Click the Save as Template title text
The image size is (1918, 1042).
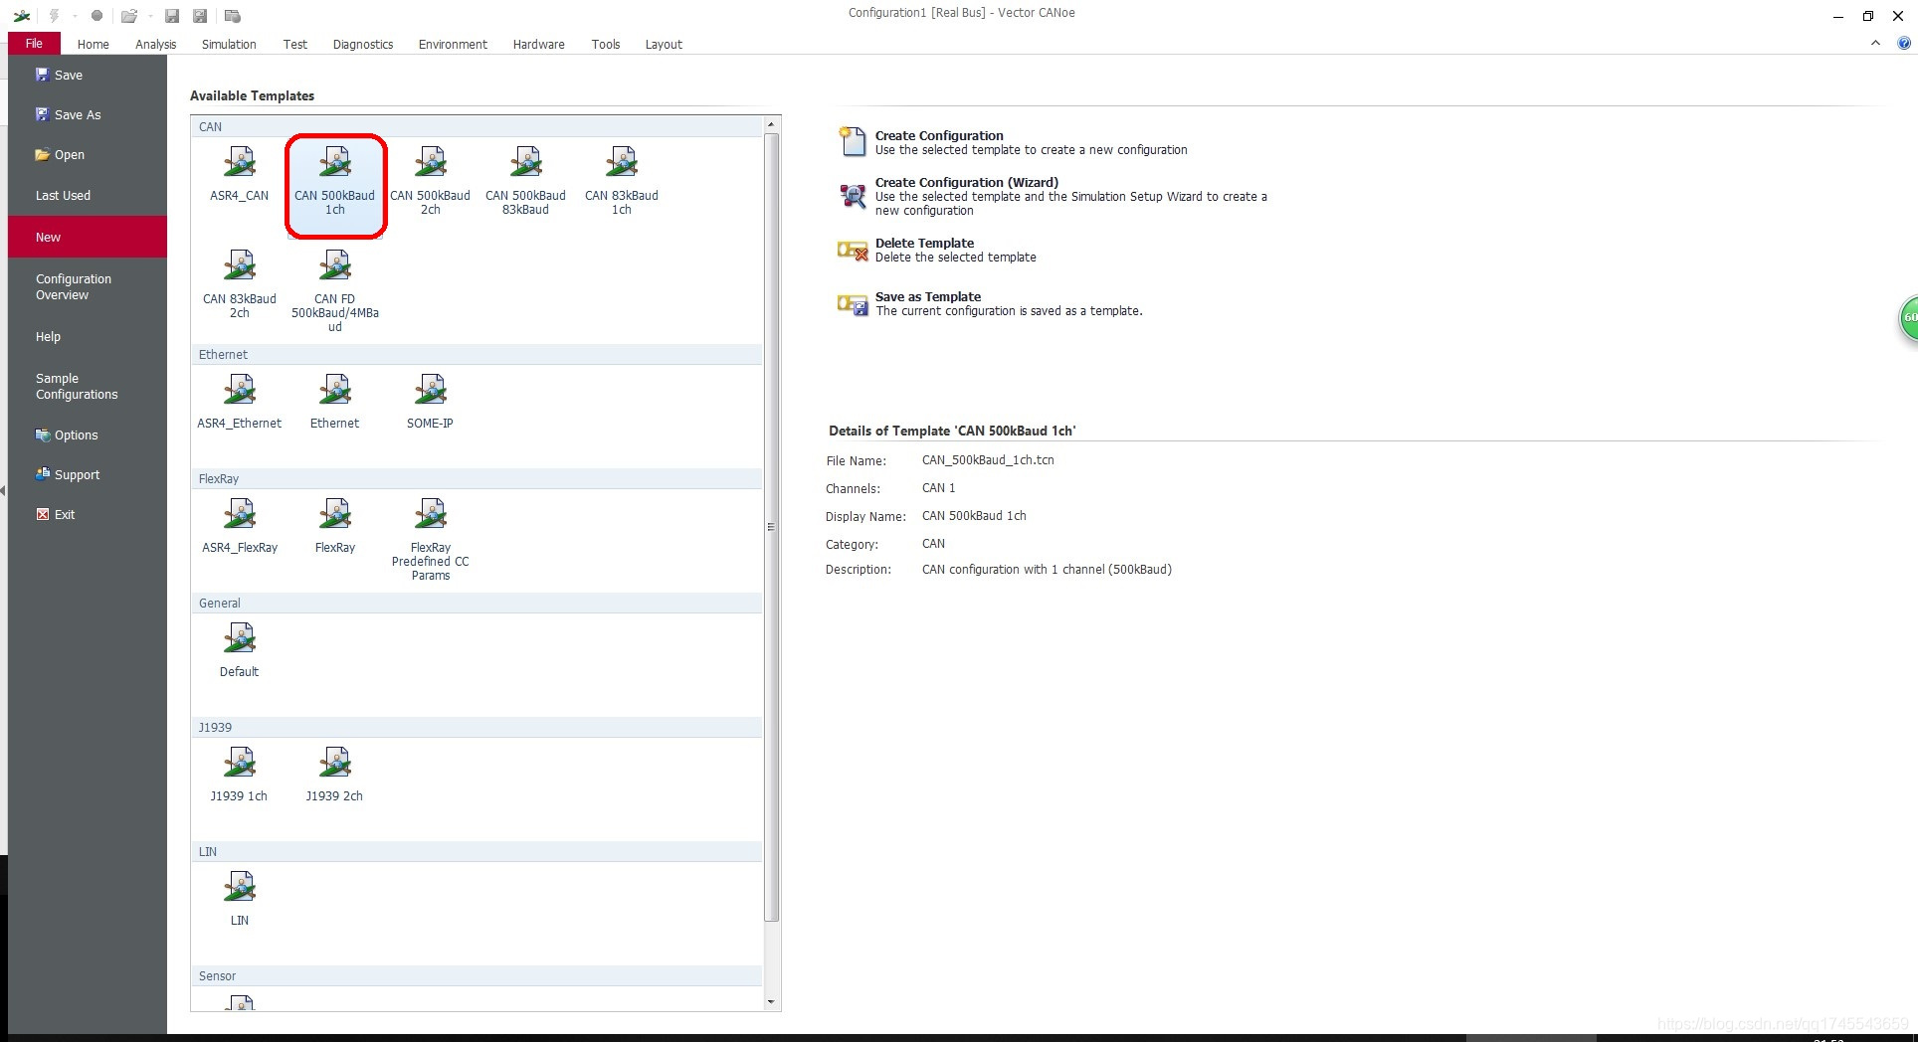[928, 297]
